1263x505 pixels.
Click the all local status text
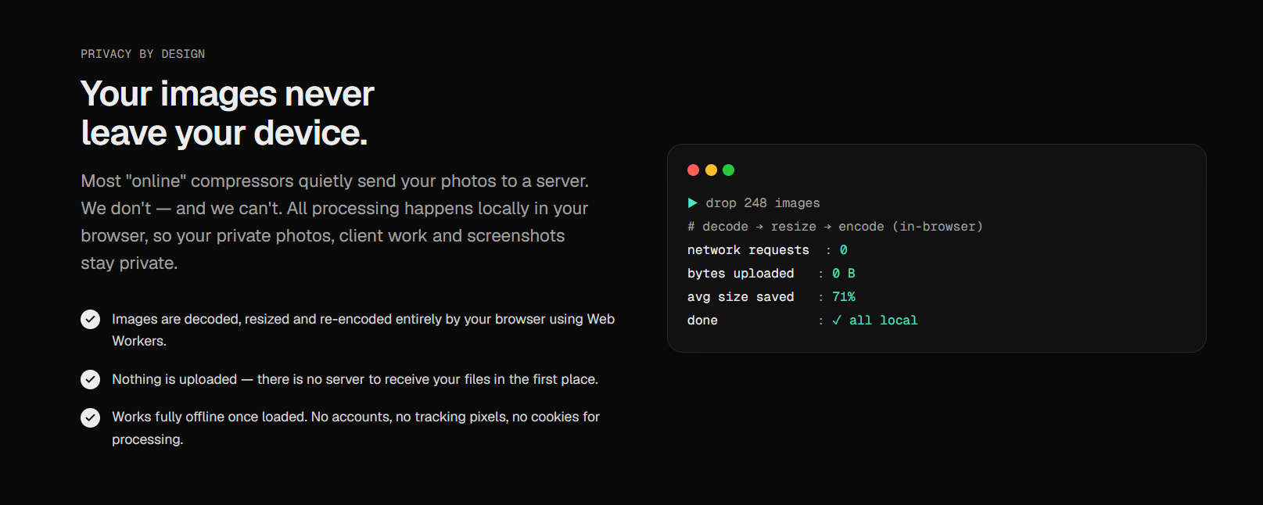[884, 321]
